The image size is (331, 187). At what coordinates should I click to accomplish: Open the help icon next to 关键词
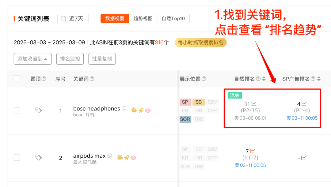(x=92, y=79)
